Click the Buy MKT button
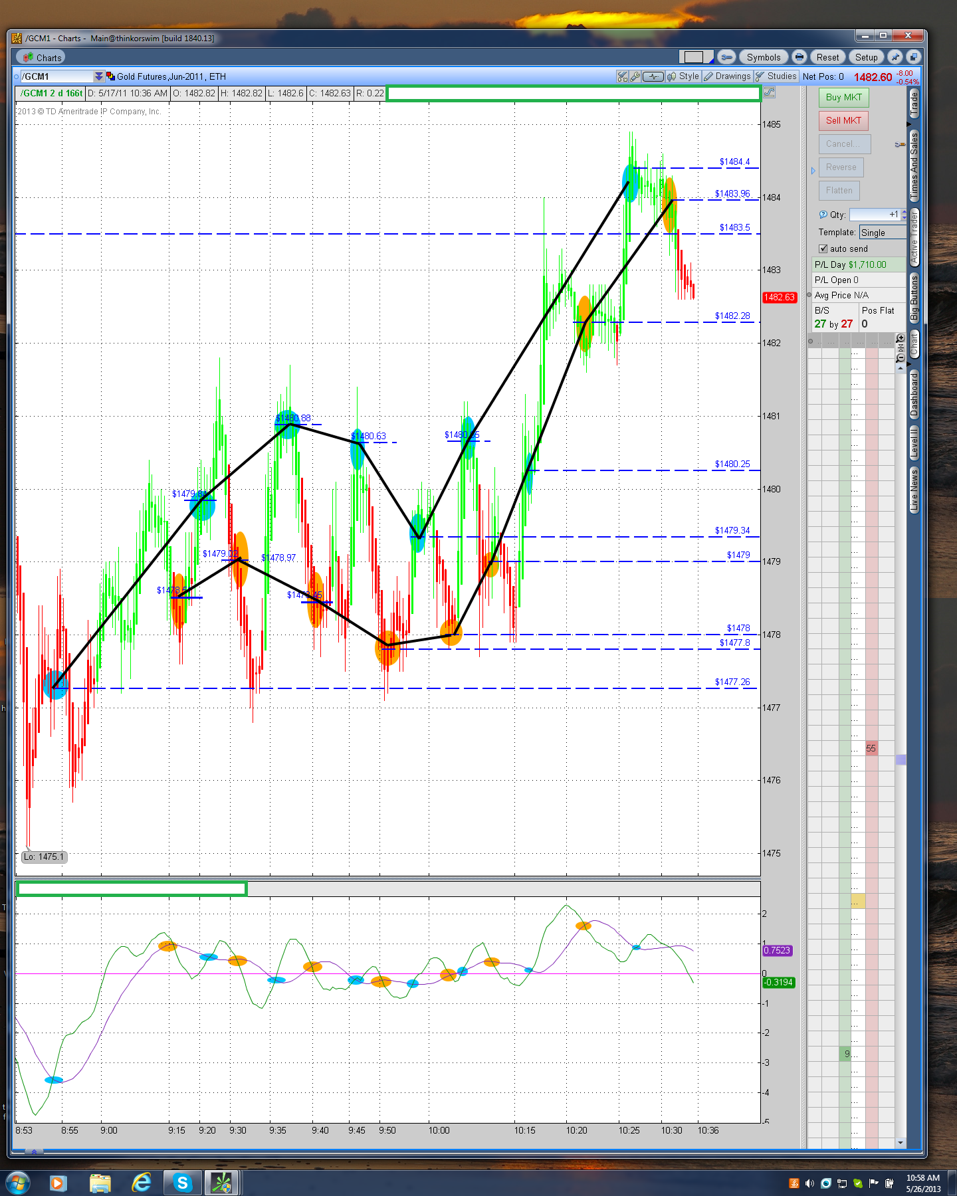957x1196 pixels. (x=843, y=97)
